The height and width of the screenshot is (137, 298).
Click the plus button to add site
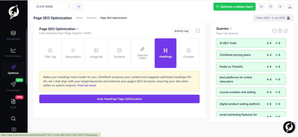79,7
